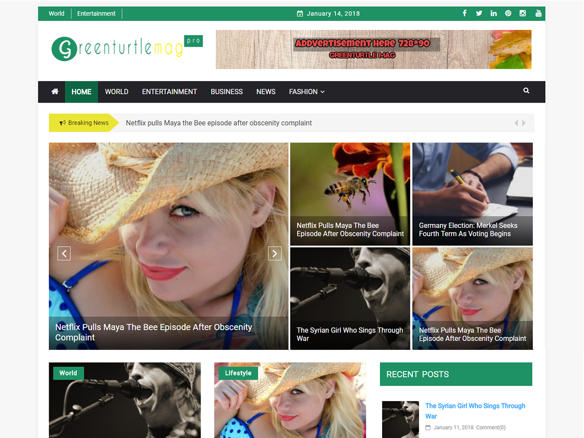Click the home icon in the navigation bar

click(x=55, y=91)
